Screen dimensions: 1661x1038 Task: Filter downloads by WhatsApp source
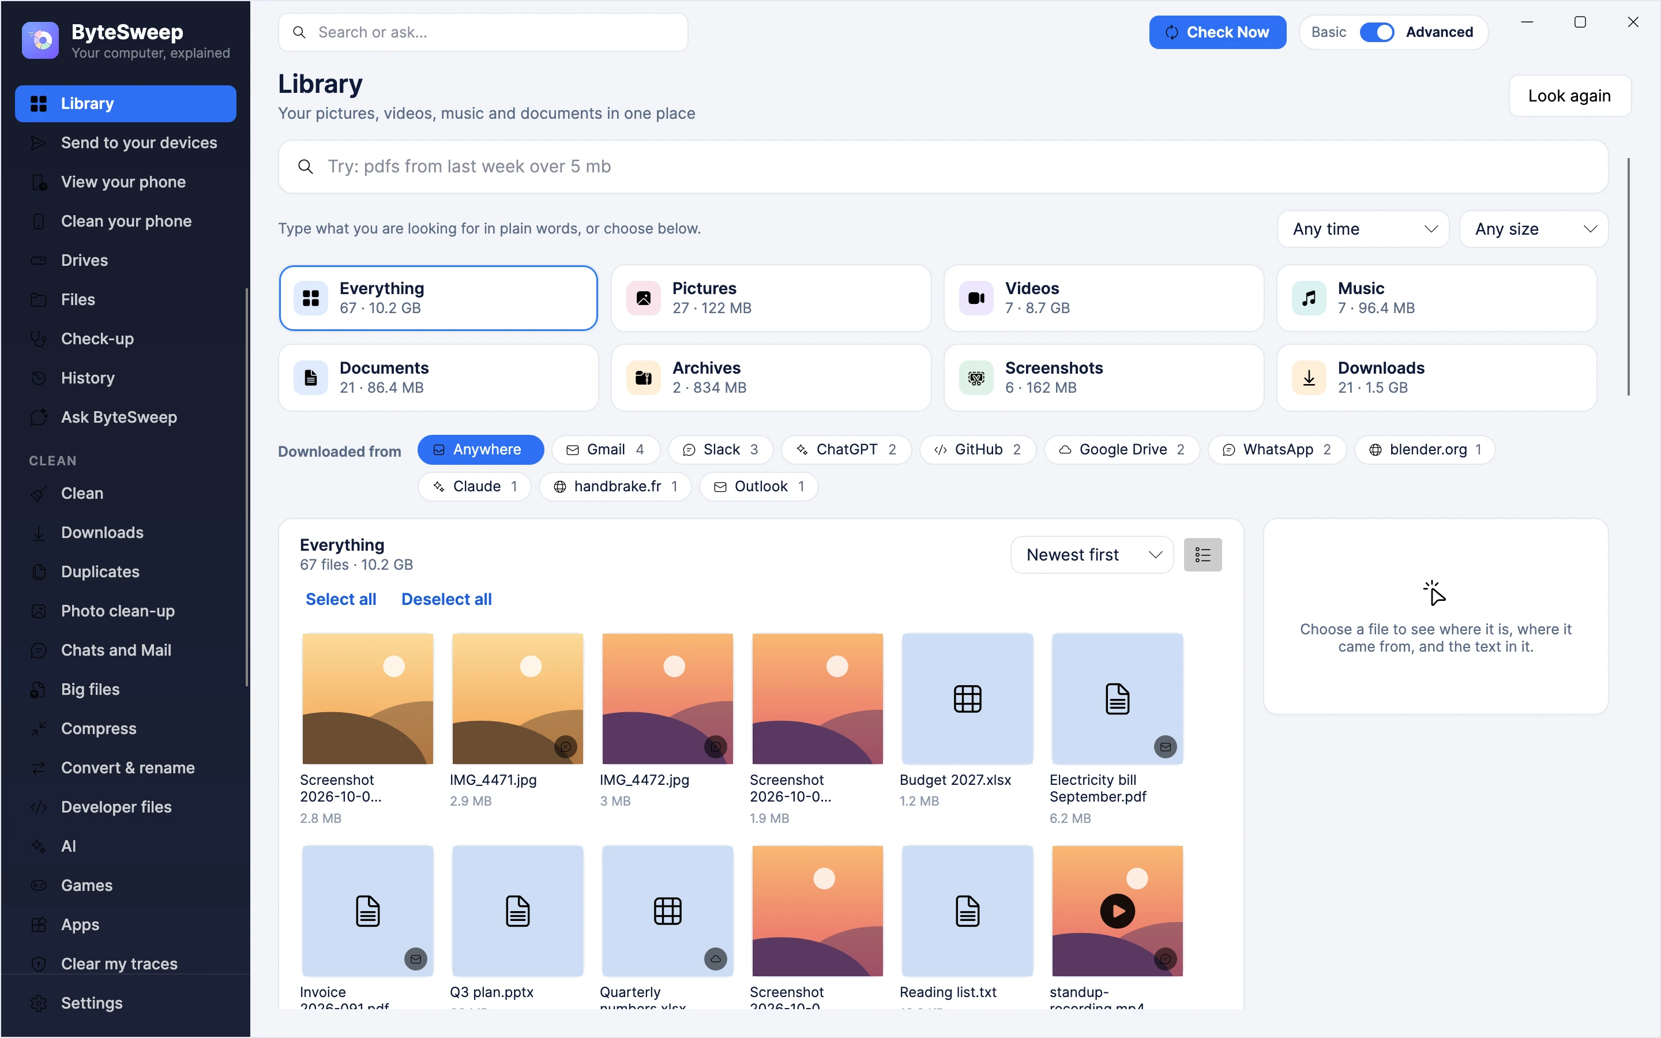click(1277, 450)
